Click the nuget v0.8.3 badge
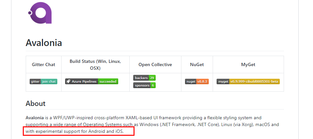 click(x=197, y=82)
